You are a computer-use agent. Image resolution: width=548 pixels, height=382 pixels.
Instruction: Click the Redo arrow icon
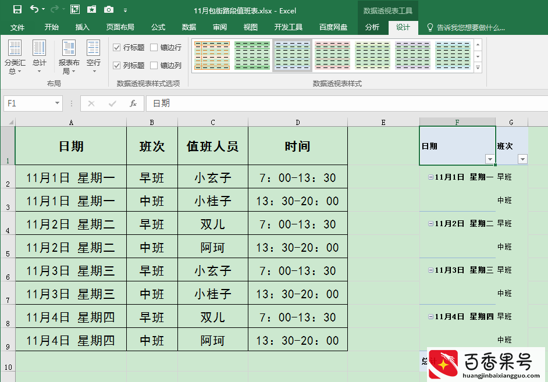coord(55,9)
